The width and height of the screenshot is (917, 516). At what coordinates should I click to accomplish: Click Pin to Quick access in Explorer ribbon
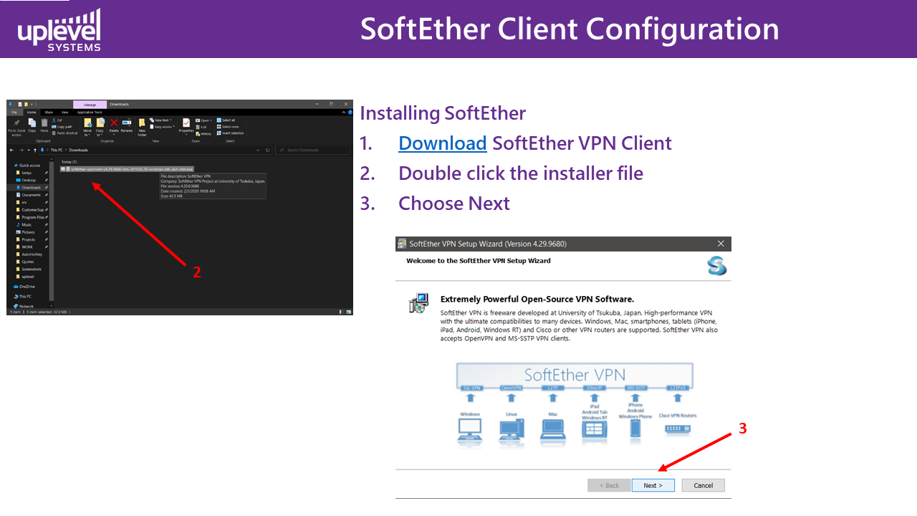[x=16, y=126]
